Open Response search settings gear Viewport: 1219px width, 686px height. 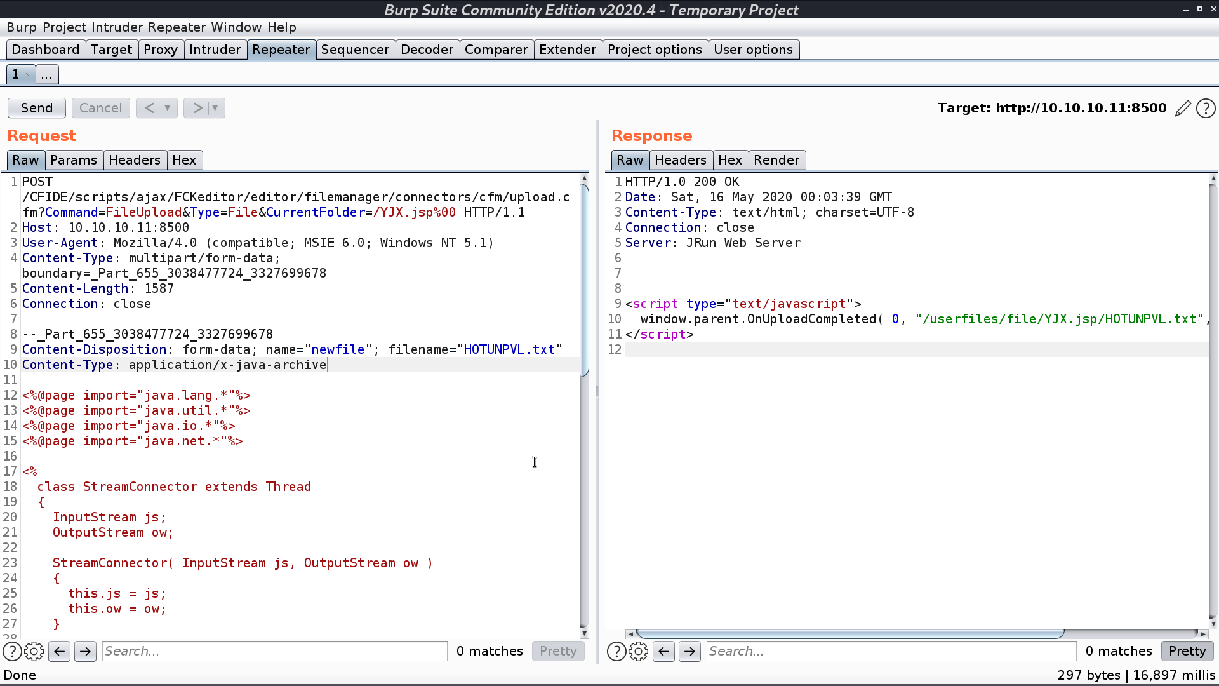tap(639, 652)
